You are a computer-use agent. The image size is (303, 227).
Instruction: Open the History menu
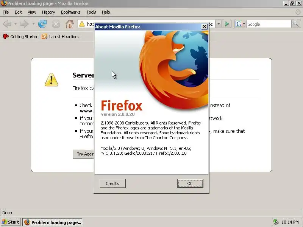48,12
